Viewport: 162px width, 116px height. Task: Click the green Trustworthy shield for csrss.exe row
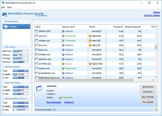pos(63,36)
